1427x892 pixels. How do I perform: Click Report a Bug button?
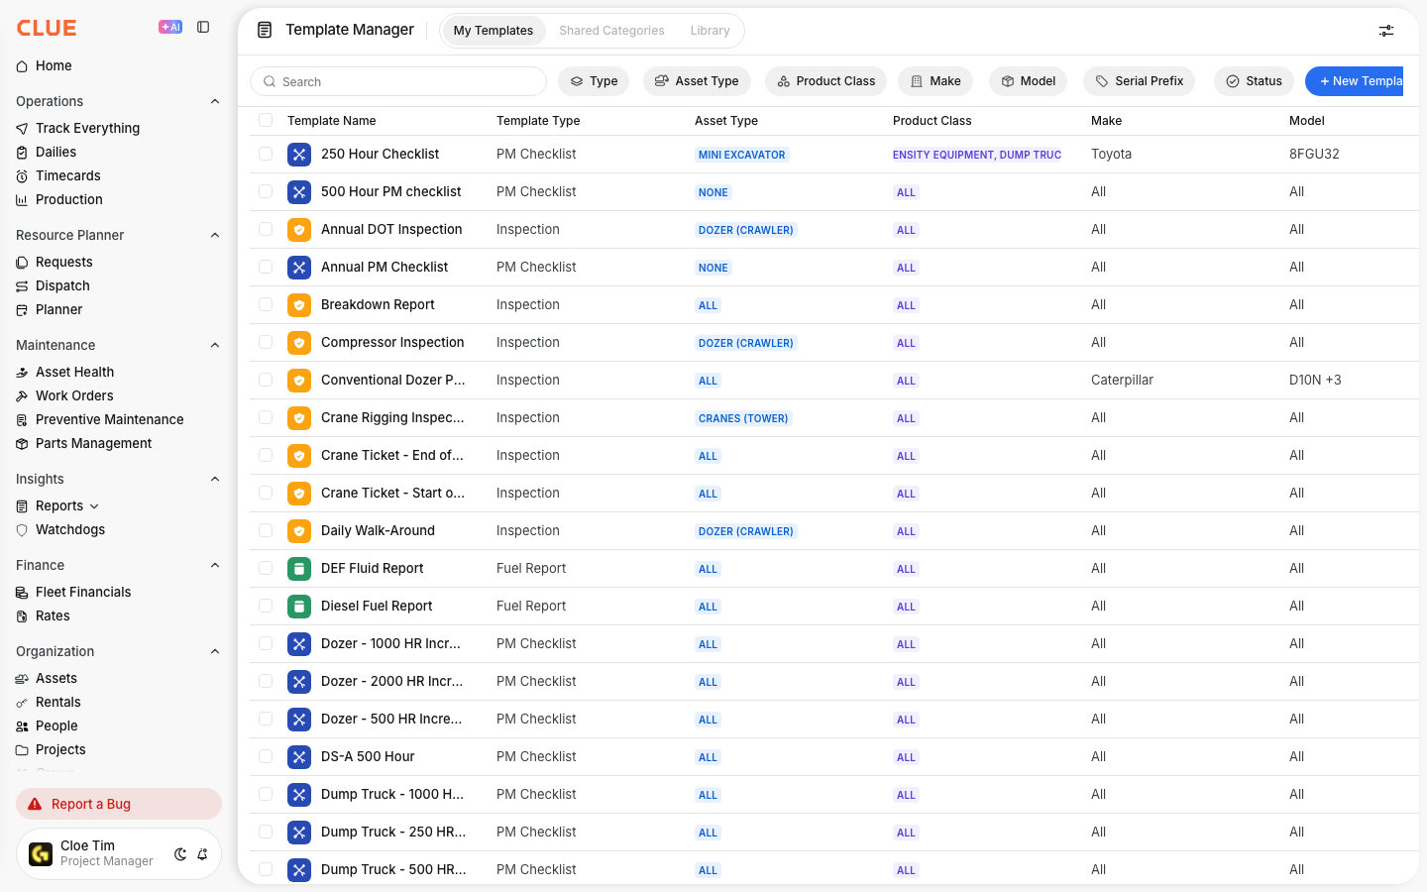point(119,804)
